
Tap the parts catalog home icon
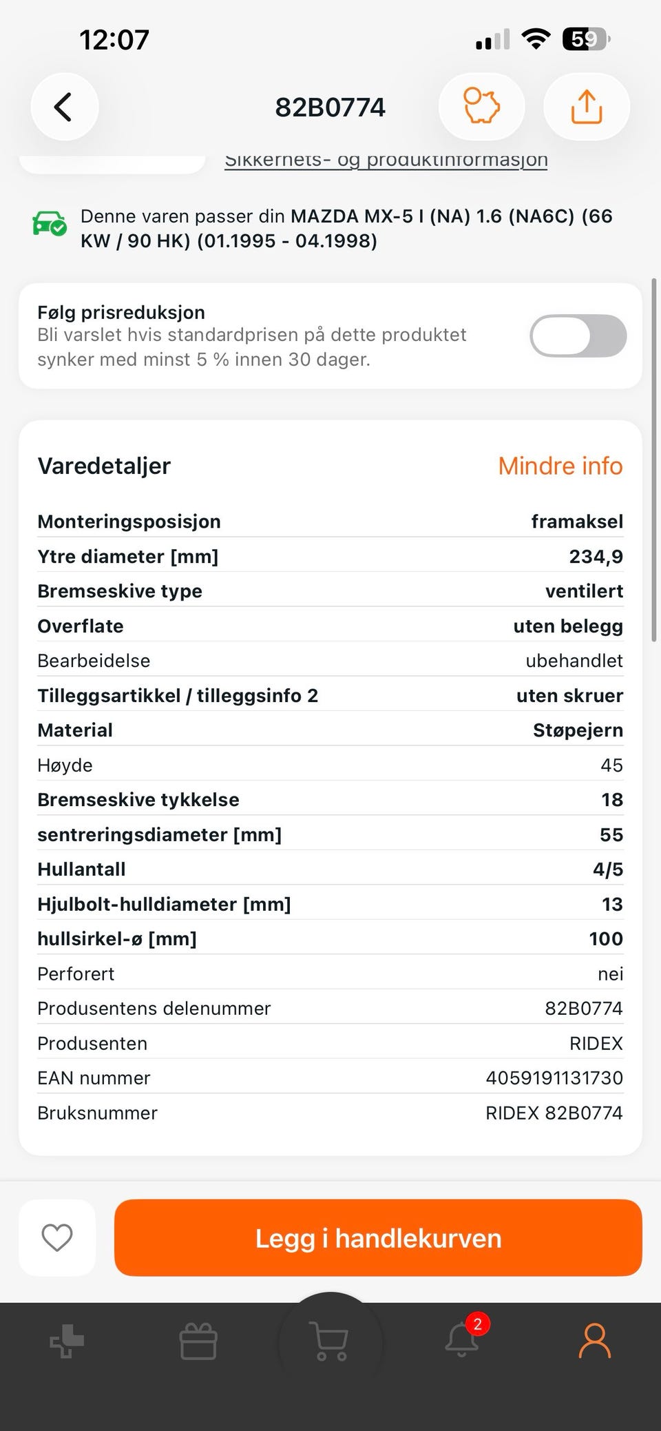tap(67, 1341)
